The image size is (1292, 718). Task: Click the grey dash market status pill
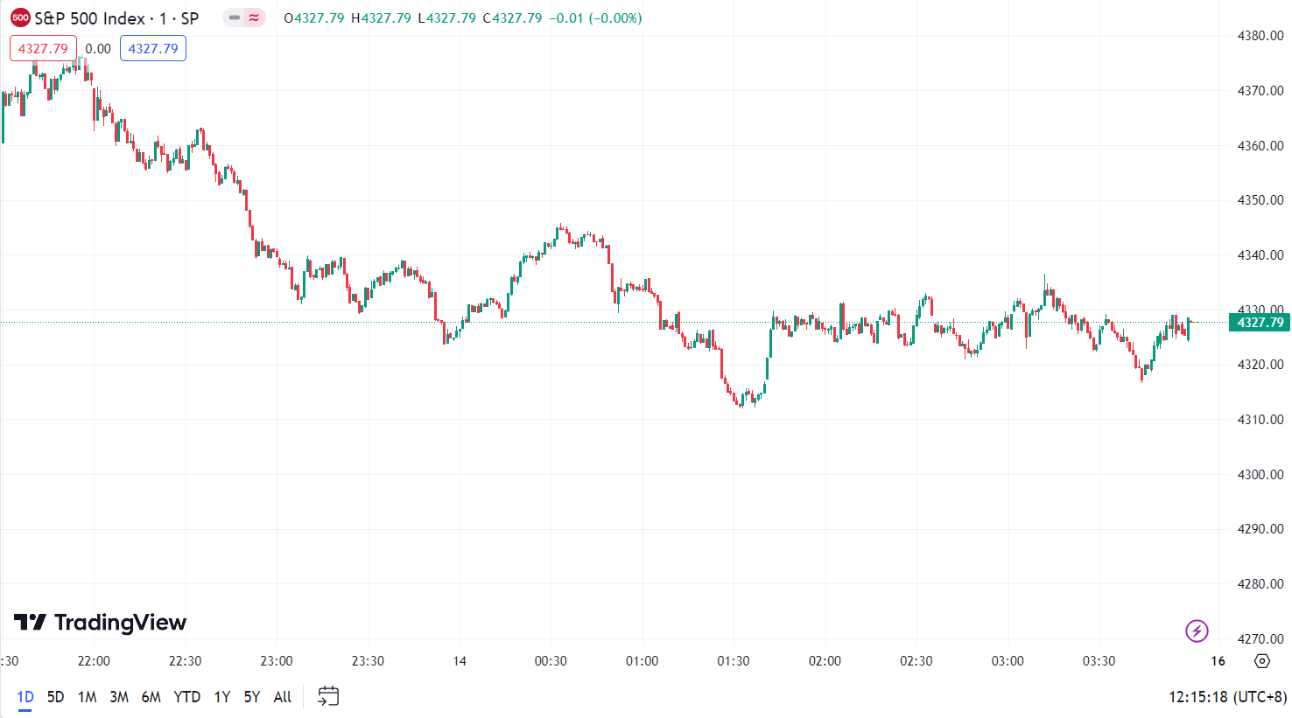point(234,17)
